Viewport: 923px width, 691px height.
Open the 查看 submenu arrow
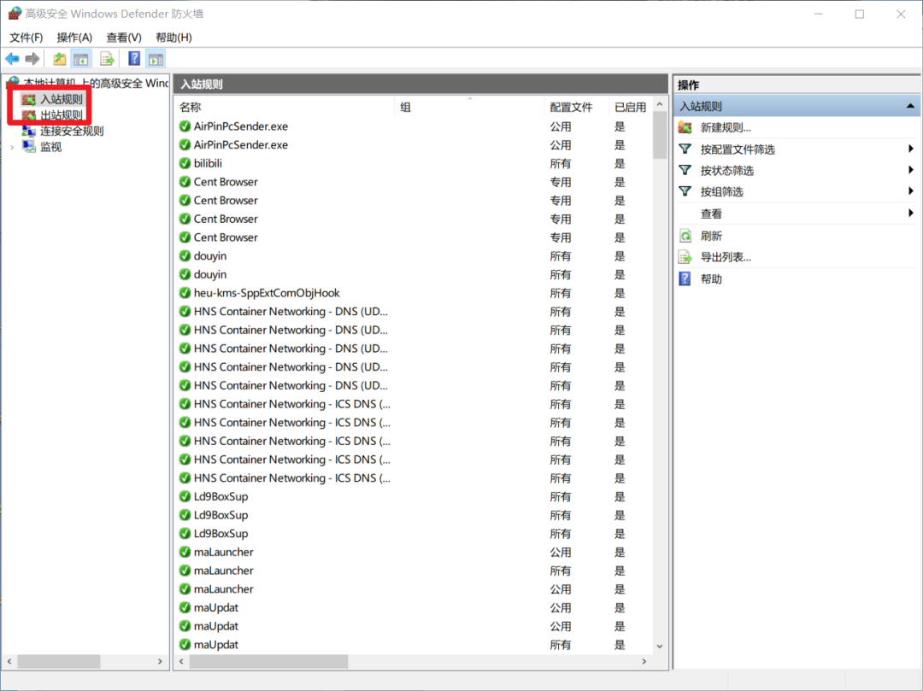[911, 213]
